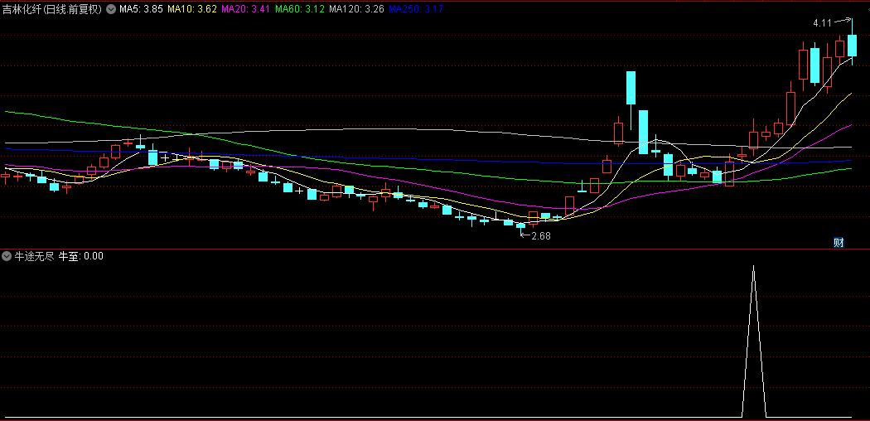
Task: Click the peak of the indicator spike
Action: point(753,267)
